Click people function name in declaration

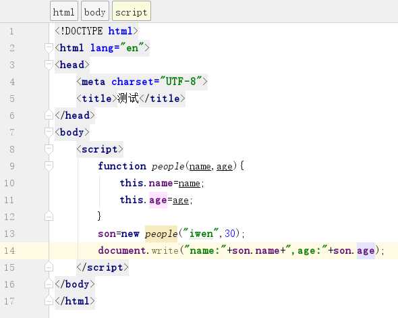click(x=168, y=166)
